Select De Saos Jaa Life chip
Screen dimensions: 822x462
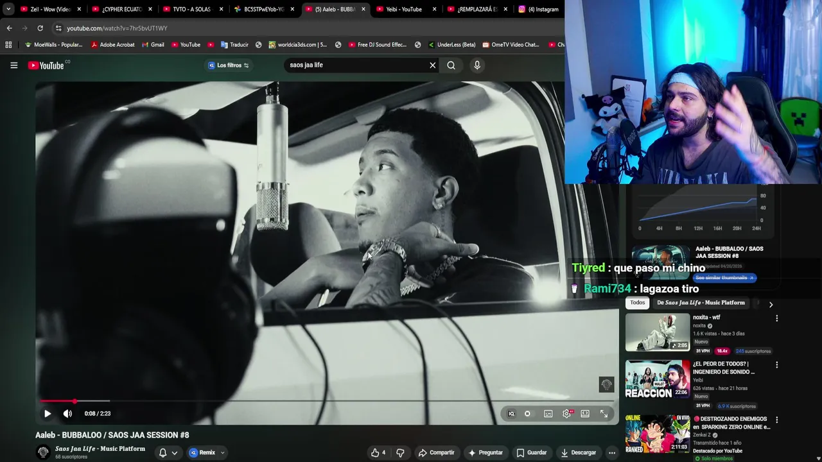pyautogui.click(x=701, y=303)
